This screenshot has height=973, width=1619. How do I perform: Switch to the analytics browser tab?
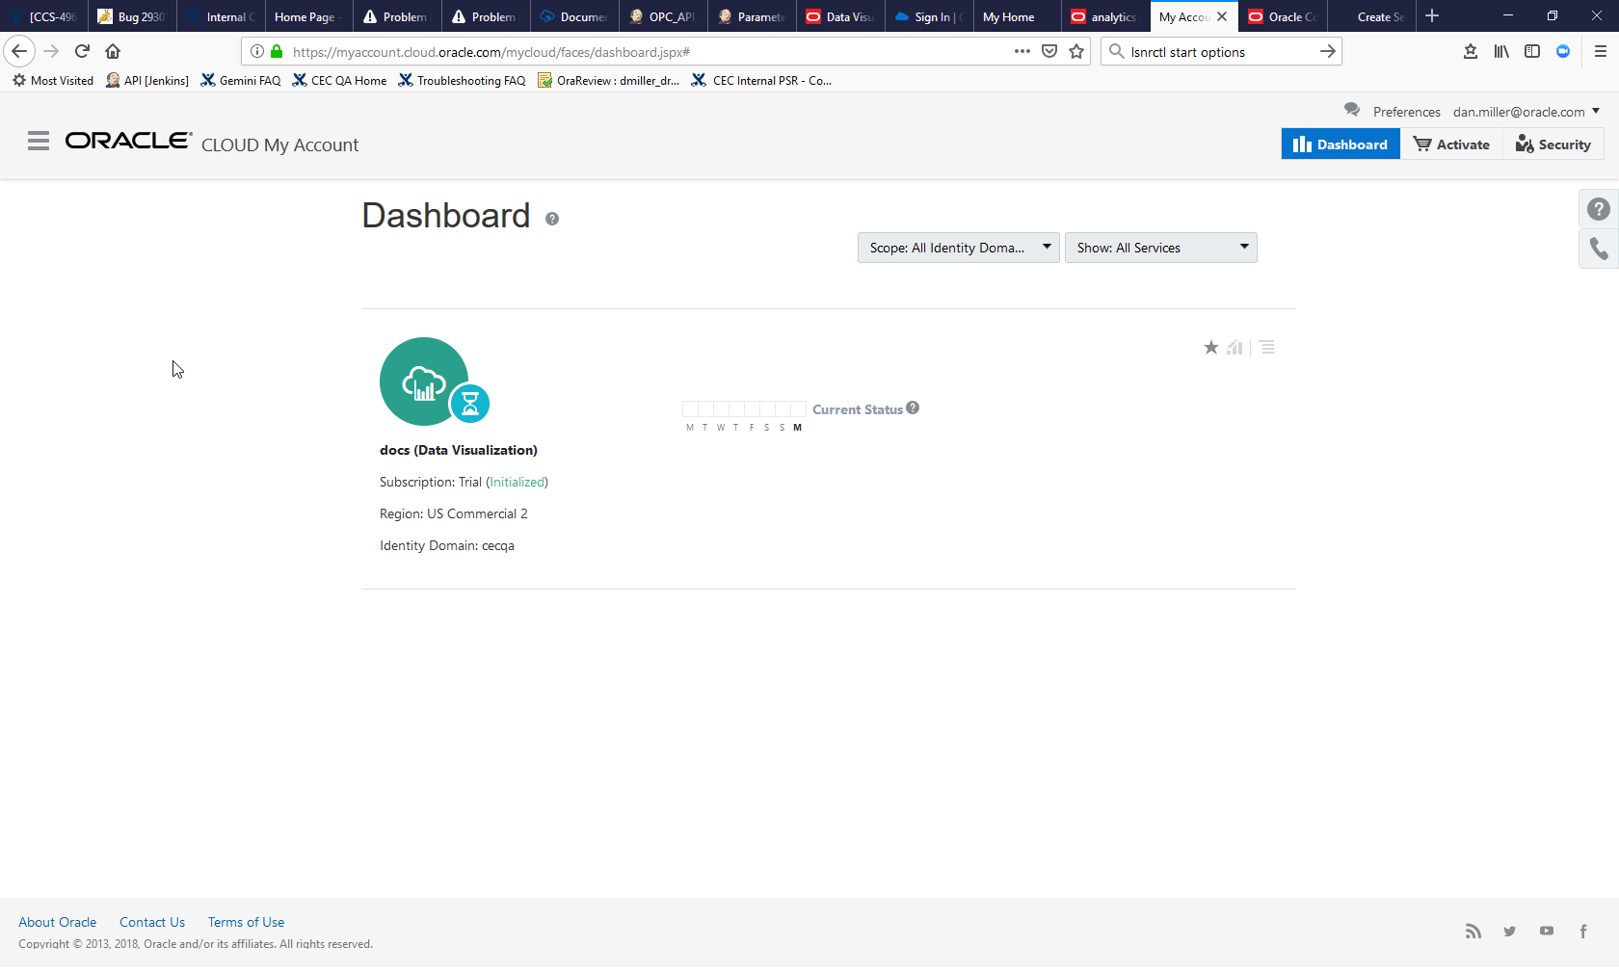click(x=1105, y=16)
